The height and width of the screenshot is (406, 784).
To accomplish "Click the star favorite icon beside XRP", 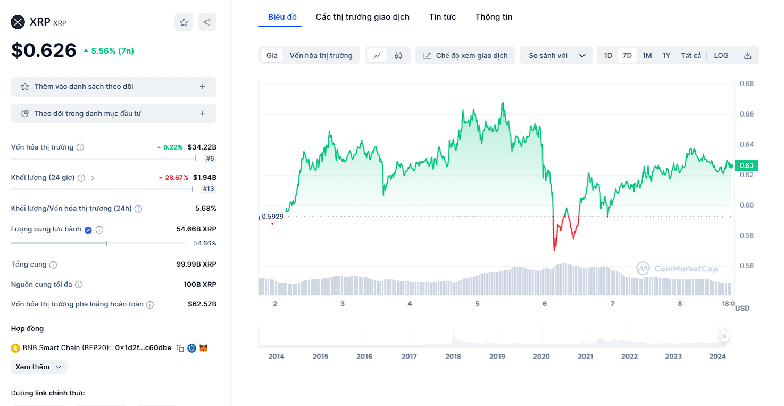I will 184,22.
